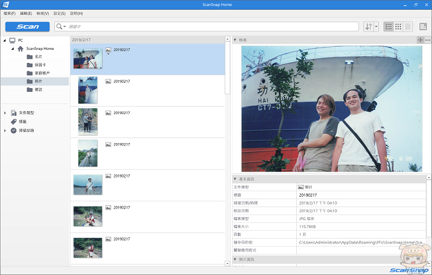The width and height of the screenshot is (432, 275).
Task: Toggle the side panel layout icon
Action: [x=423, y=27]
